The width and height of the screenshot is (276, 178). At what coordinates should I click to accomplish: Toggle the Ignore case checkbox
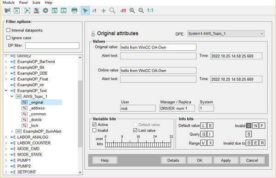tap(8, 38)
